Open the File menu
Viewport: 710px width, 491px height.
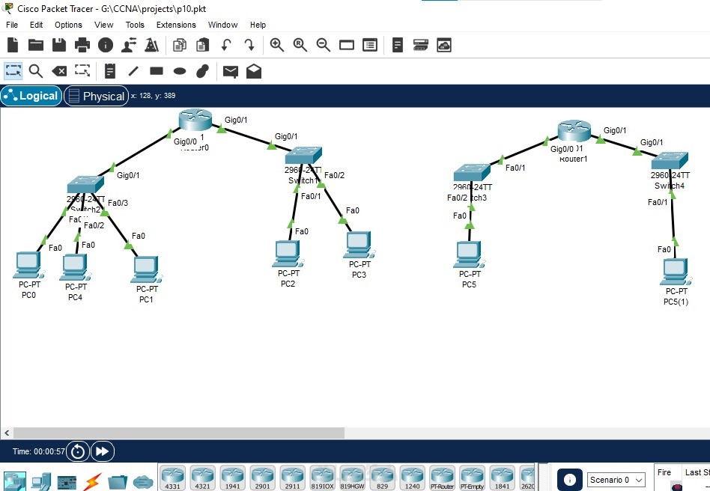click(12, 25)
